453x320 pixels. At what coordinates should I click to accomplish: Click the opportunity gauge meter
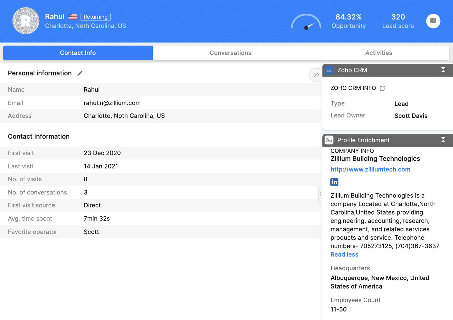click(x=306, y=22)
